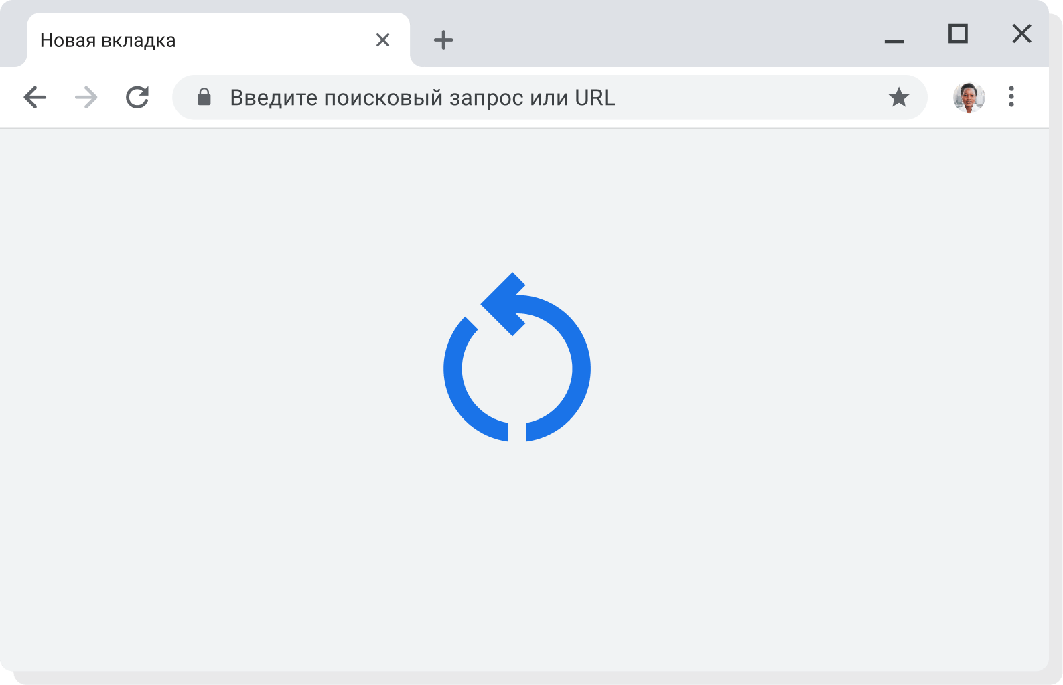Open a new tab with plus button
The height and width of the screenshot is (685, 1063).
click(x=443, y=40)
